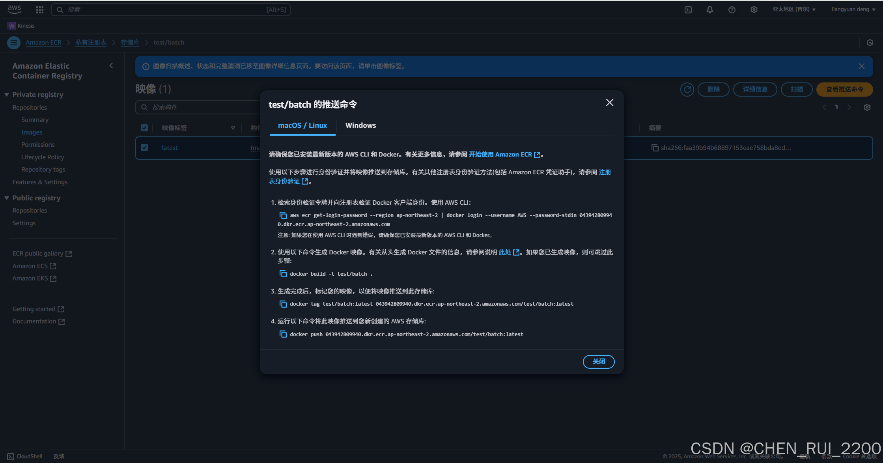This screenshot has width=883, height=463.
Task: Click the refresh images button
Action: pyautogui.click(x=687, y=90)
